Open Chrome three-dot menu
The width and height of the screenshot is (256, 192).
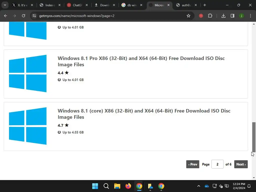tap(250, 16)
